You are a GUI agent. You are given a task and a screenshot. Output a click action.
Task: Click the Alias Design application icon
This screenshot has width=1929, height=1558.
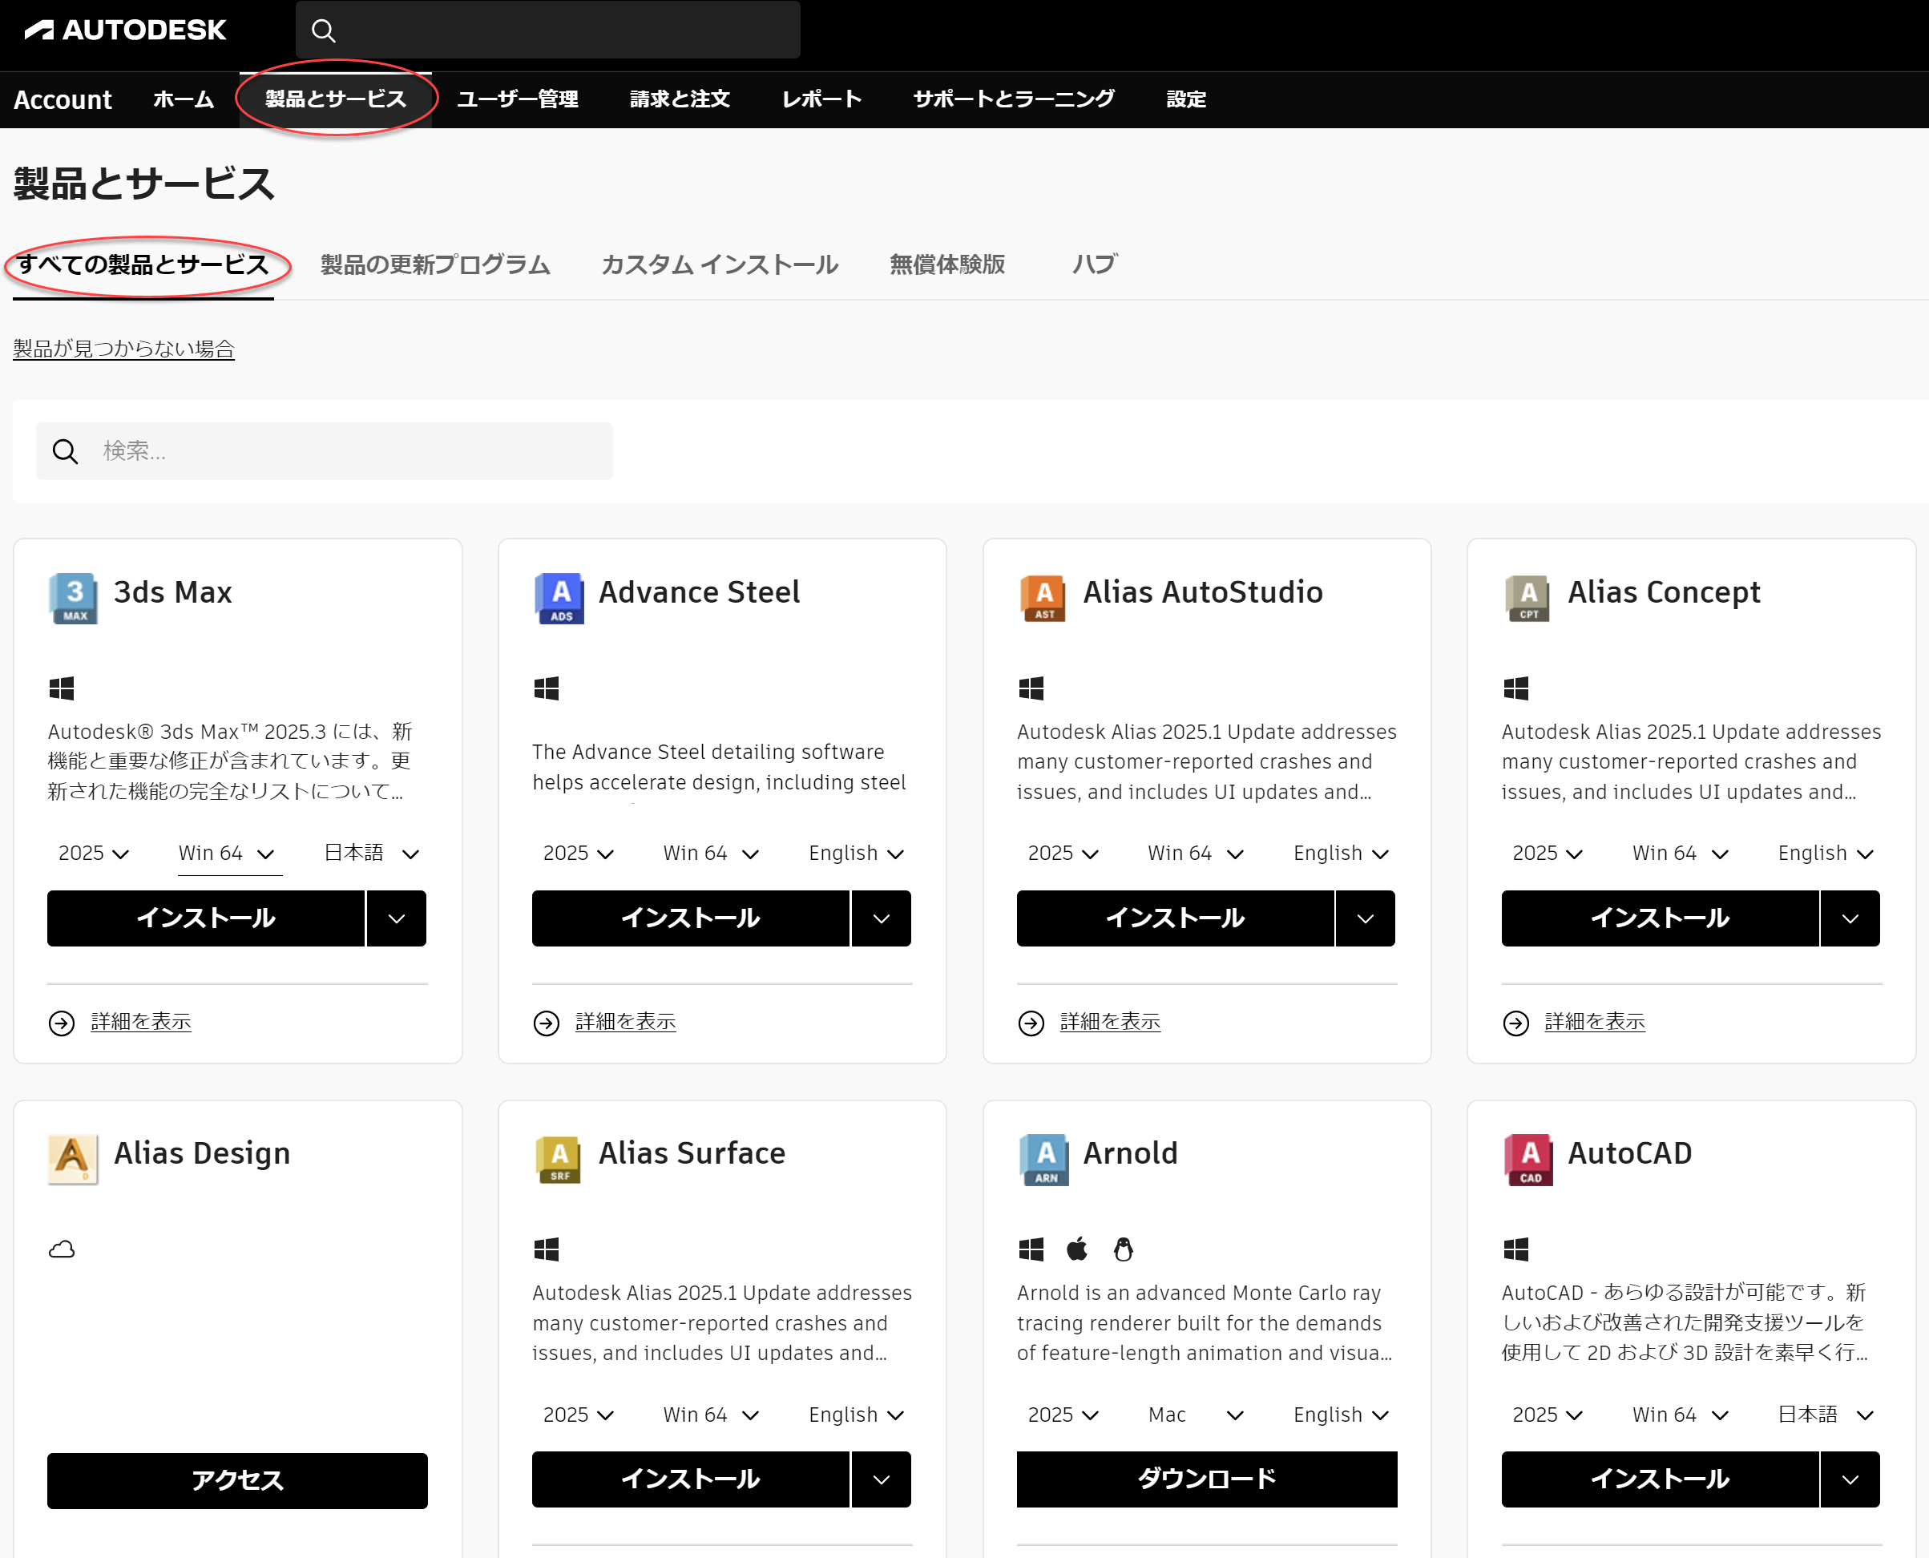coord(71,1159)
